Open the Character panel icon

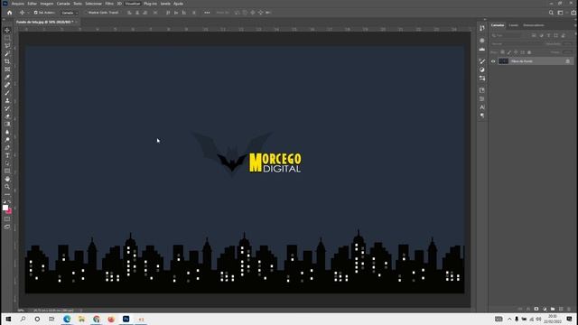point(482,107)
